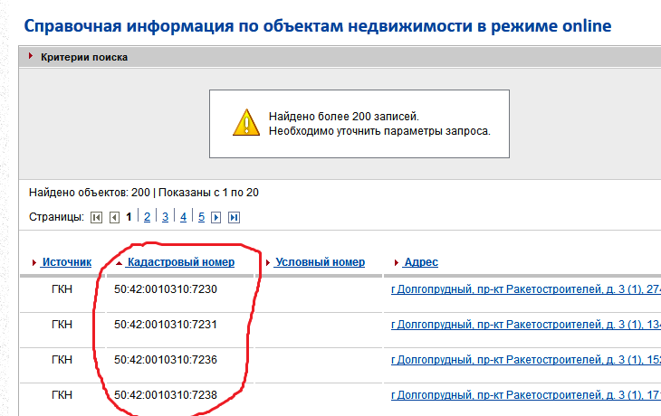This screenshot has width=661, height=416.
Task: Click the current page number 1
Action: [x=129, y=217]
